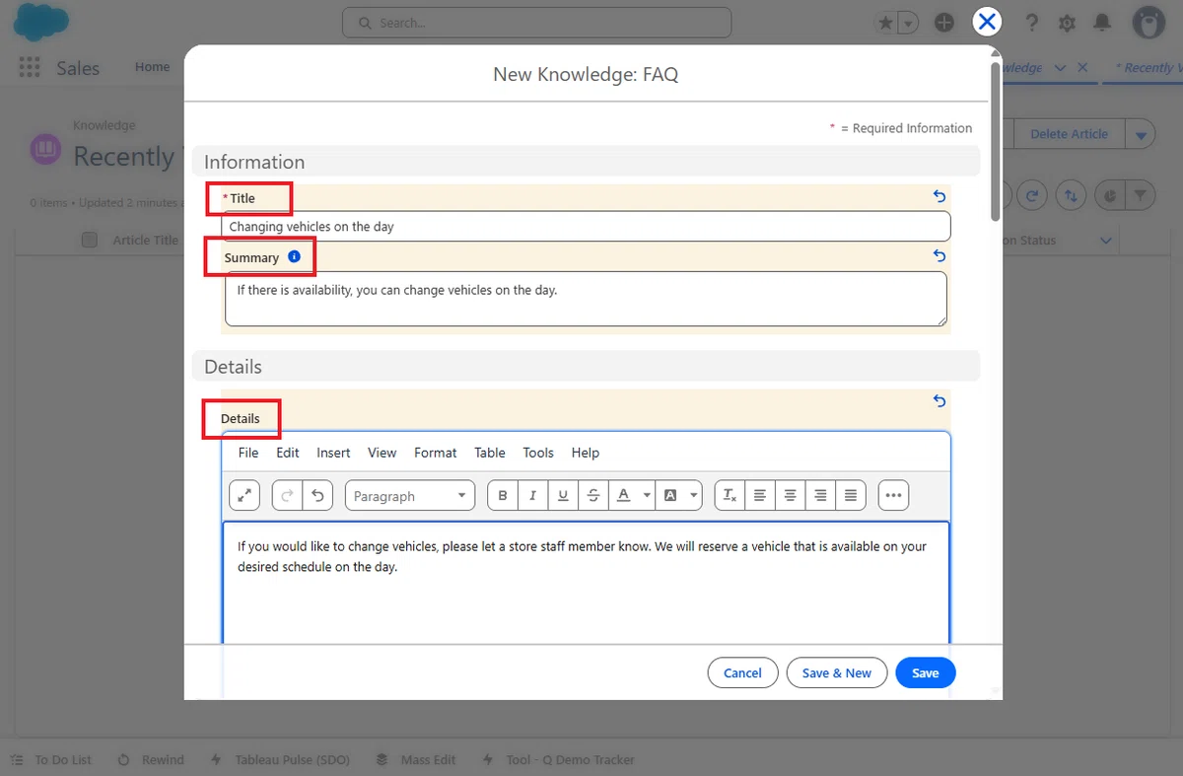This screenshot has width=1183, height=776.
Task: Open the Paragraph format dropdown
Action: [x=410, y=495]
